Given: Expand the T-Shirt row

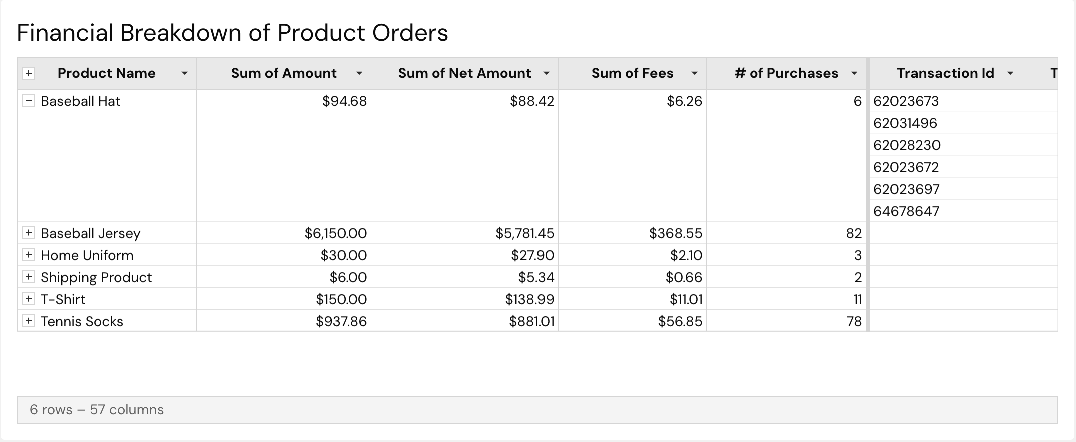Looking at the screenshot, I should click(x=29, y=299).
